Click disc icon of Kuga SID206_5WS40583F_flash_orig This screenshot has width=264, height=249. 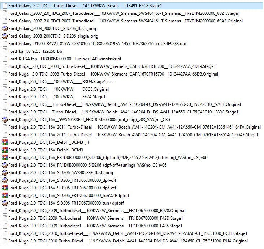pos(5,172)
